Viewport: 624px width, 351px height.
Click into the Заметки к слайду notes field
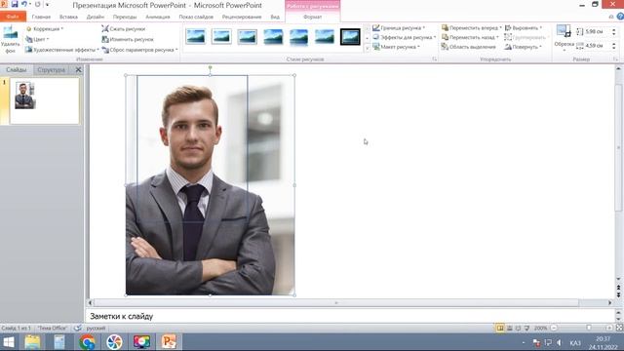350,316
